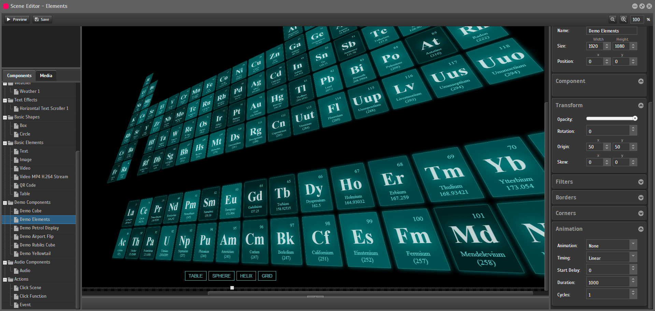
Task: Click the Opacity slider handle
Action: point(635,118)
